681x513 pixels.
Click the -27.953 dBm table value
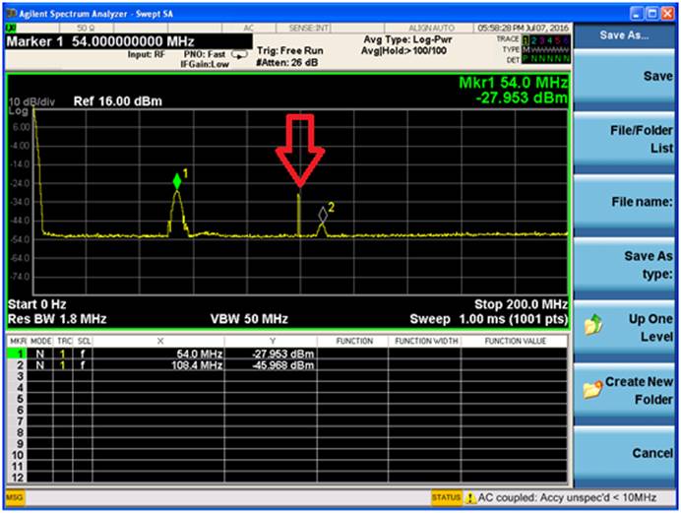pos(283,354)
